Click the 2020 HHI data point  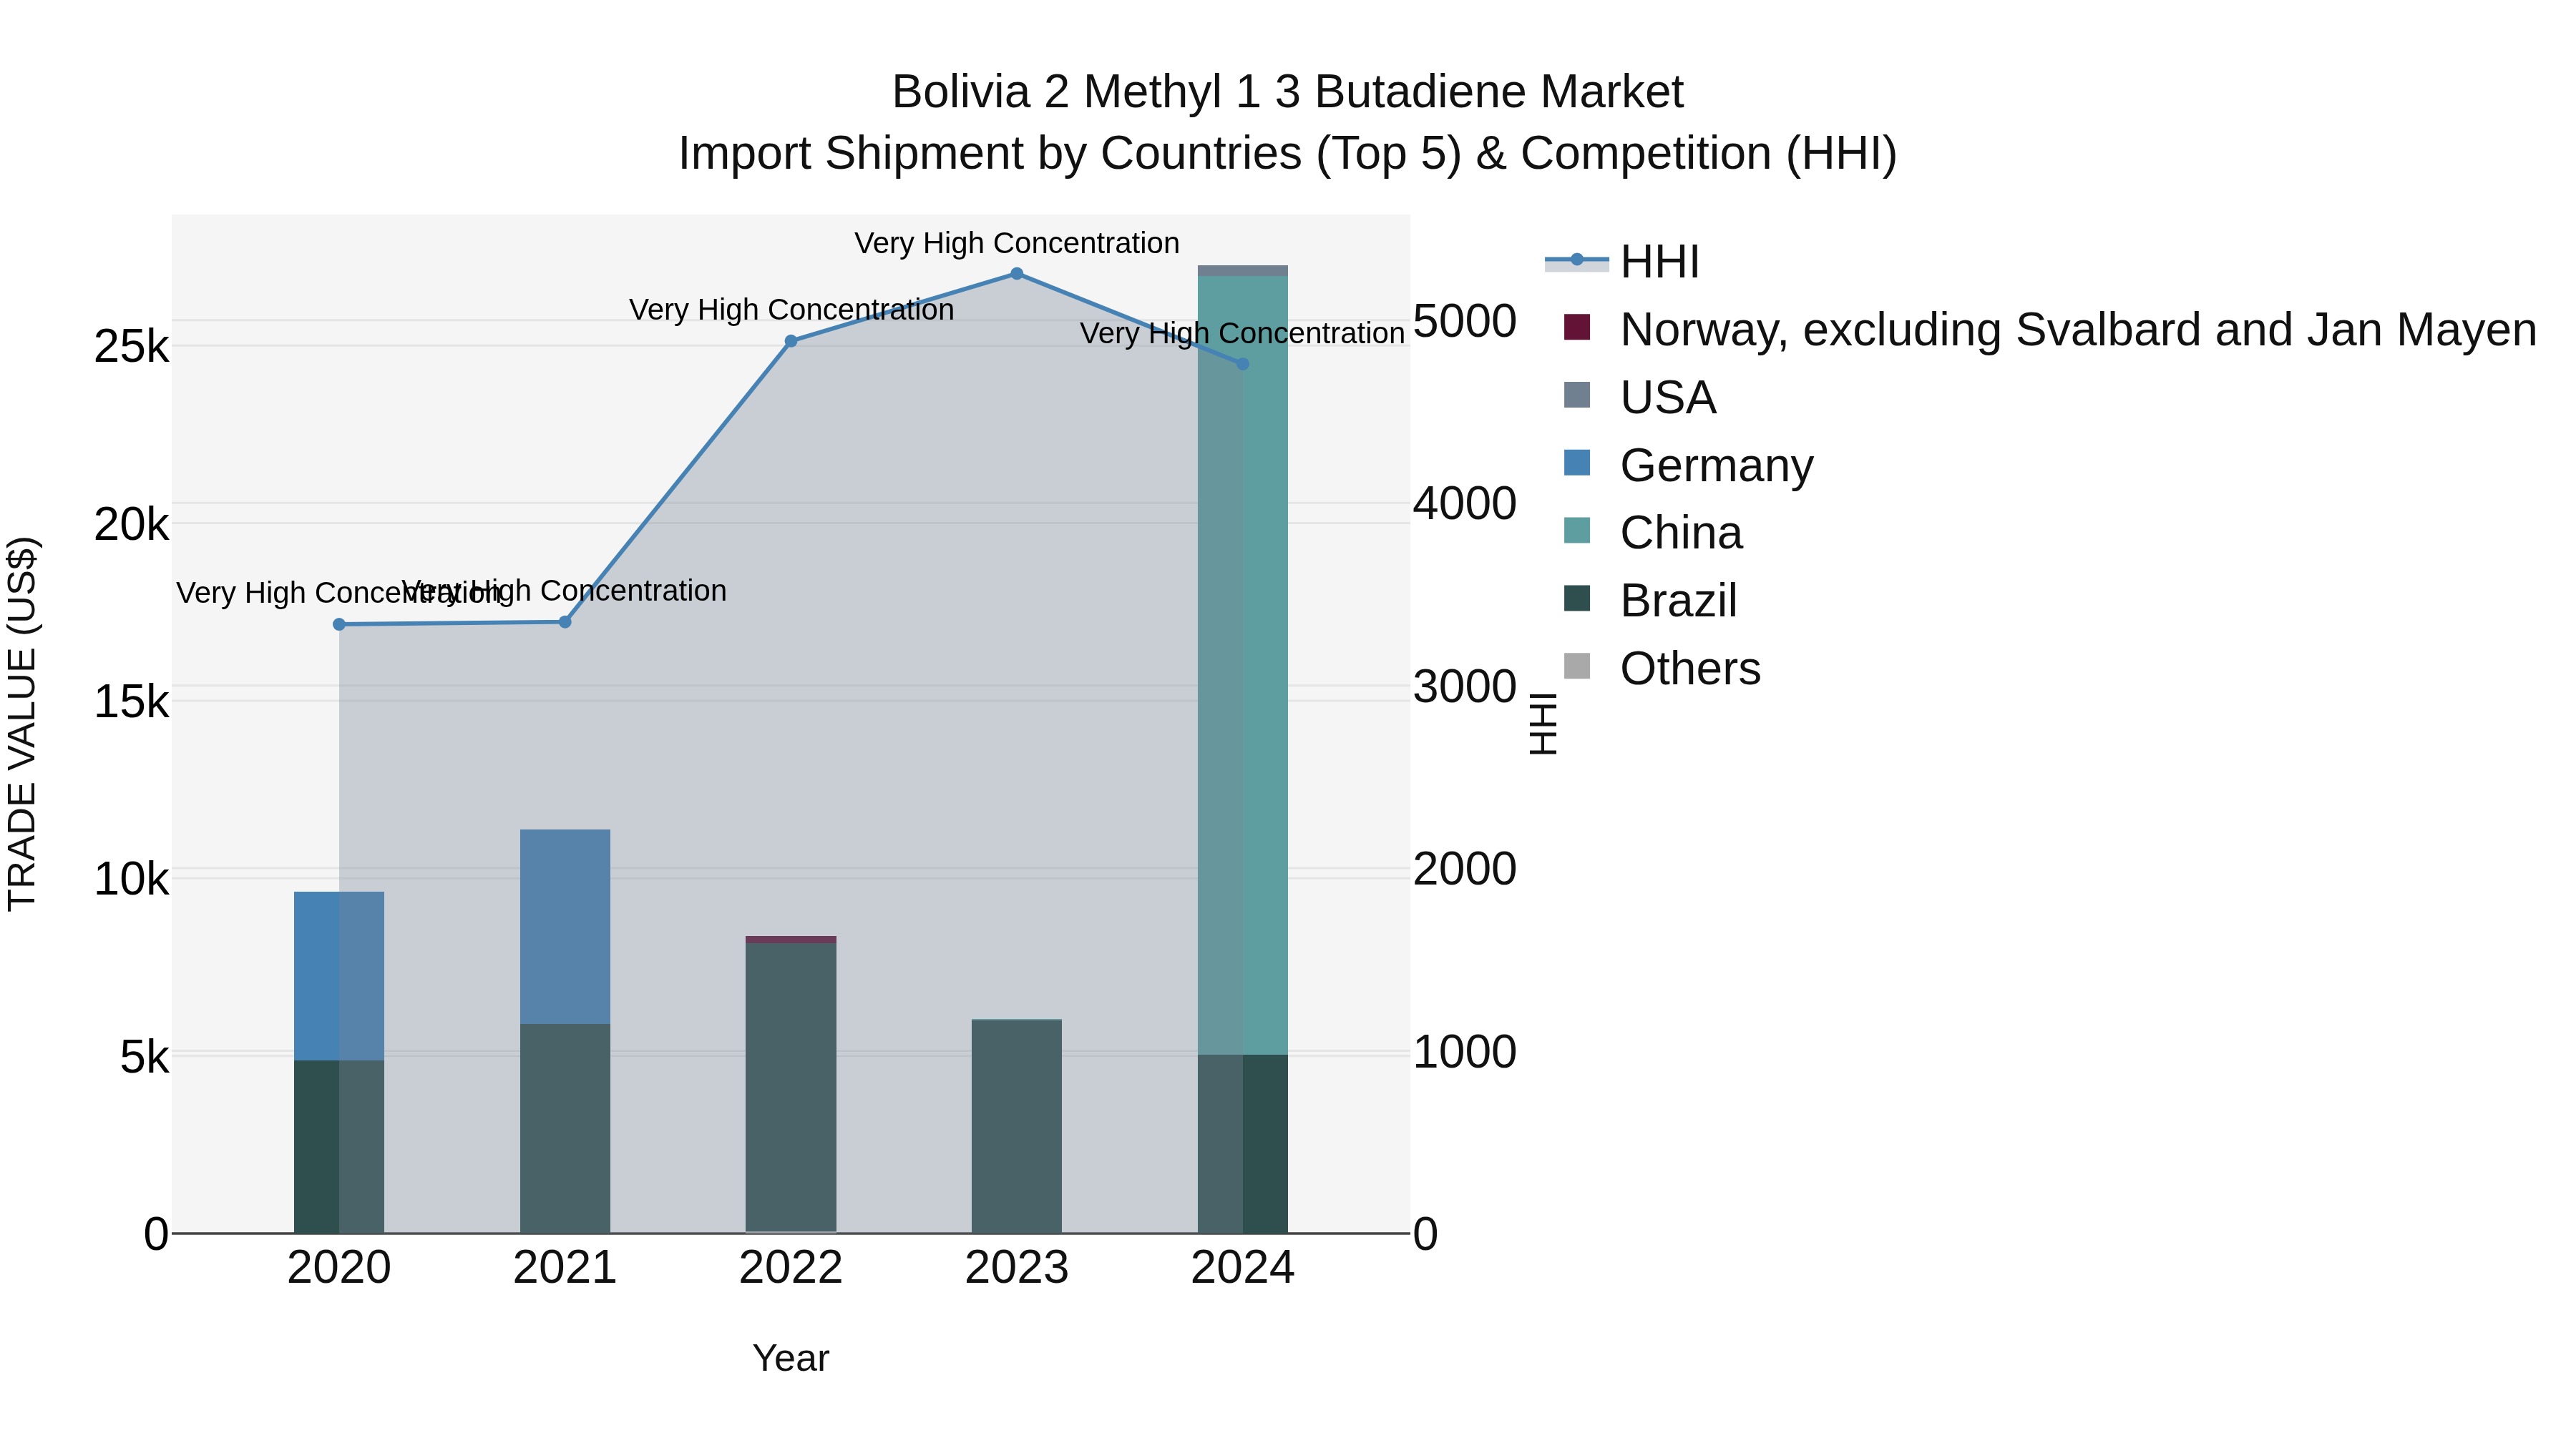tap(339, 624)
